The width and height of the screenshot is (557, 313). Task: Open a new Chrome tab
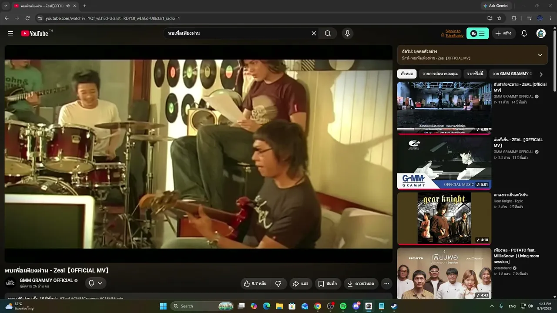click(84, 6)
